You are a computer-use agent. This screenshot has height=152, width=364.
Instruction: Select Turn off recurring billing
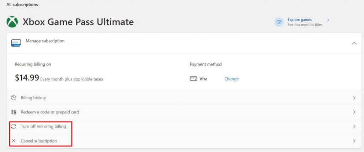[43, 126]
